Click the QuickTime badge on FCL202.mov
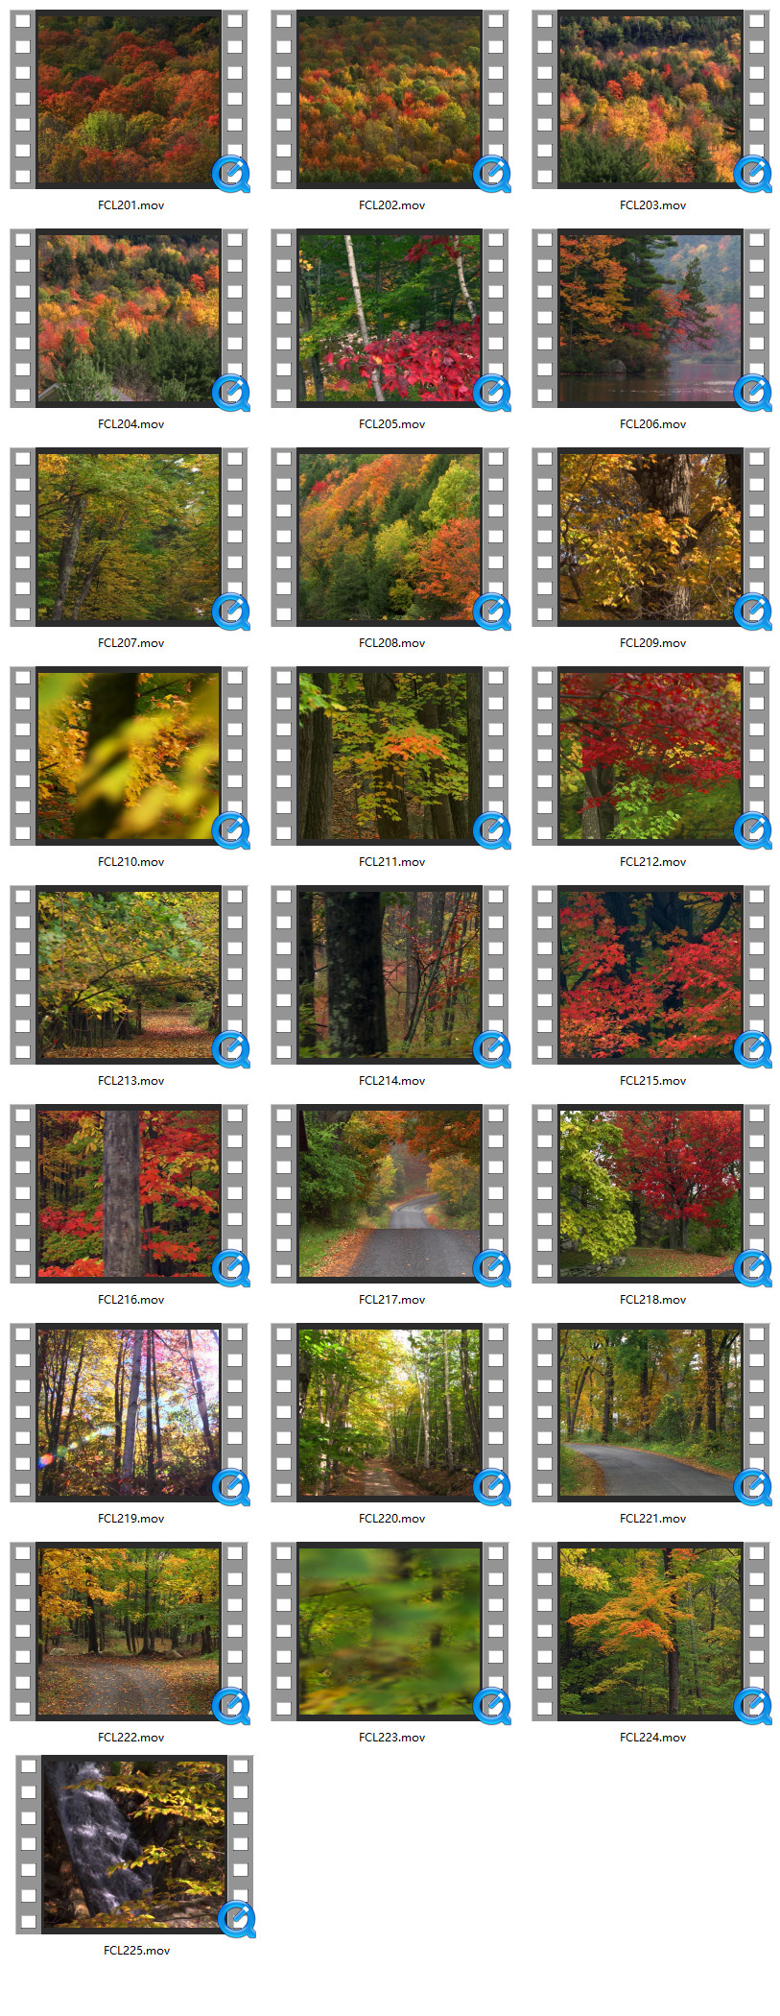This screenshot has width=780, height=2016. (x=492, y=174)
